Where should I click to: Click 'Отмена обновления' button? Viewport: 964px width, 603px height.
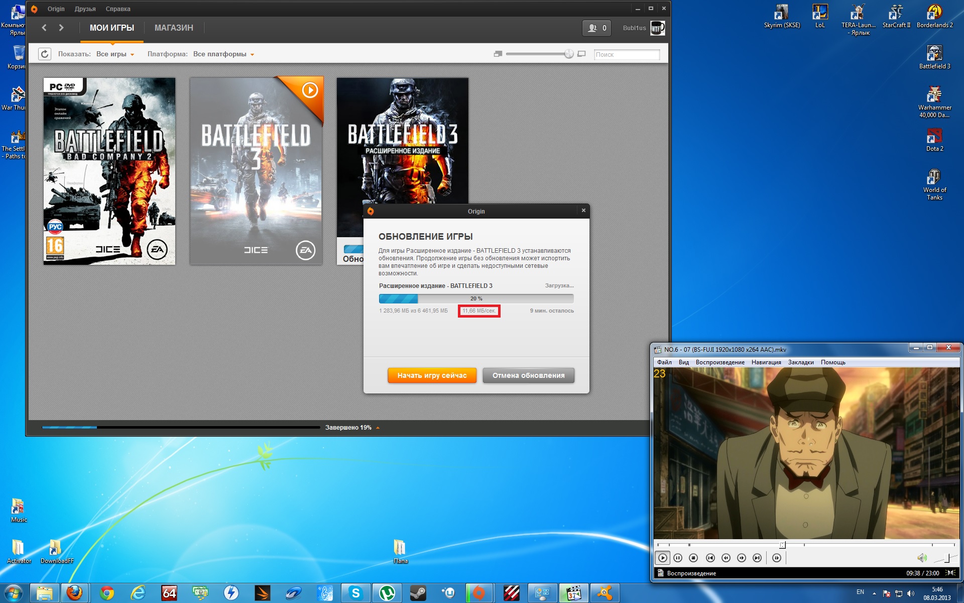point(528,375)
